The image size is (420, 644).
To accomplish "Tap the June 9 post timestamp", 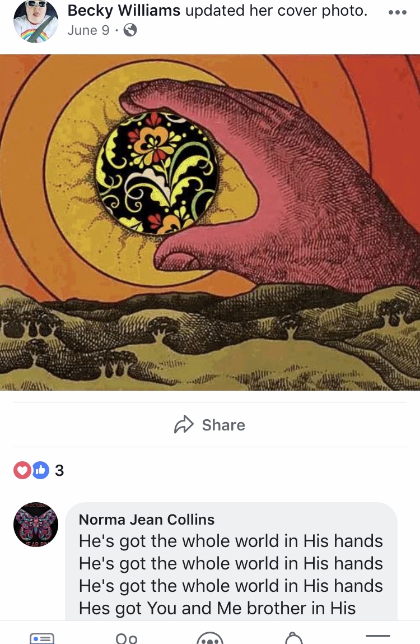I will pos(88,30).
